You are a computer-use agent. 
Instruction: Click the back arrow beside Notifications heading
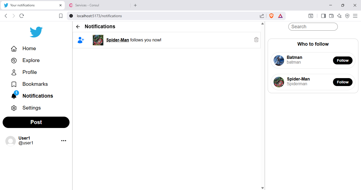pos(78,27)
